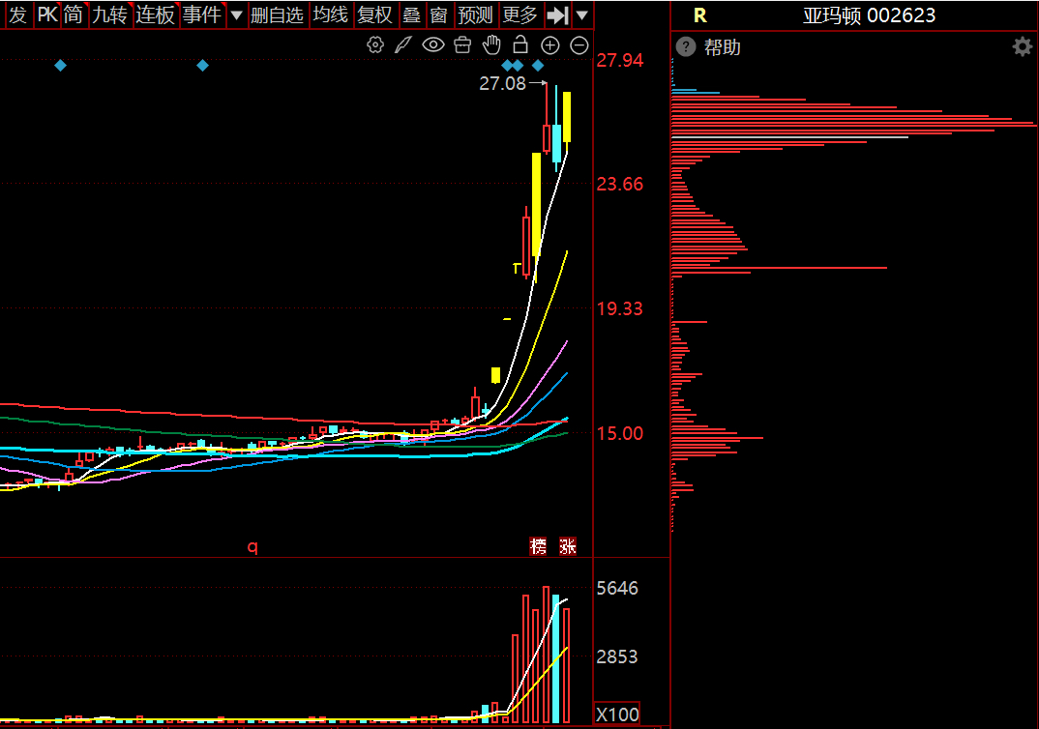Toggle the chart lock icon

click(x=520, y=44)
